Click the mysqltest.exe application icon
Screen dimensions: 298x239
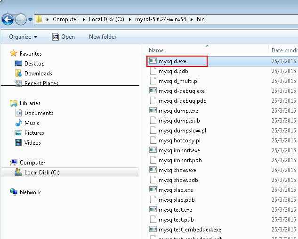[153, 209]
